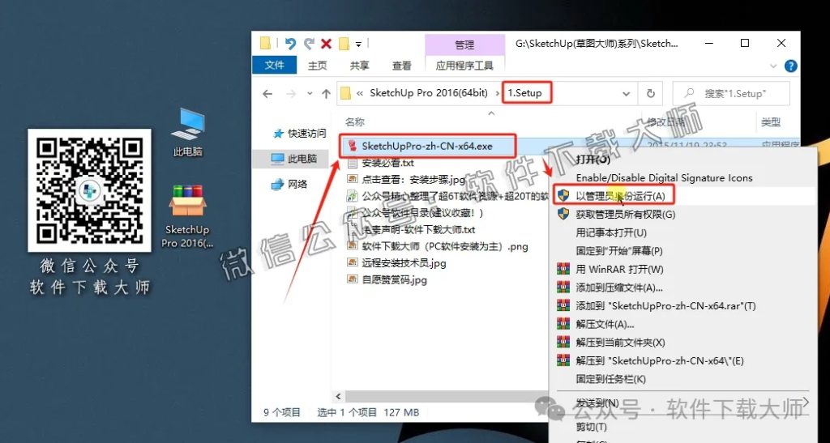The image size is (830, 443).
Task: Click SketchUp Pro 2016(64bit) breadcrumb
Action: 428,93
